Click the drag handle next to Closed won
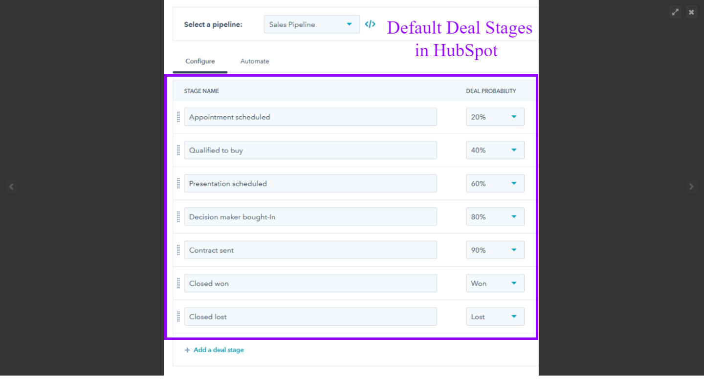Image resolution: width=704 pixels, height=379 pixels. [x=178, y=283]
